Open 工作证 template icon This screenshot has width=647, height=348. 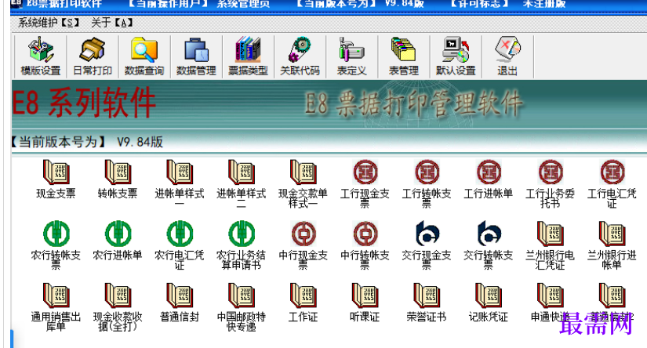coord(304,295)
